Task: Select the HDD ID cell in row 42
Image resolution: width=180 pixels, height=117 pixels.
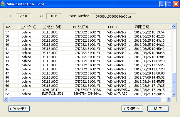Action: pyautogui.click(x=119, y=53)
